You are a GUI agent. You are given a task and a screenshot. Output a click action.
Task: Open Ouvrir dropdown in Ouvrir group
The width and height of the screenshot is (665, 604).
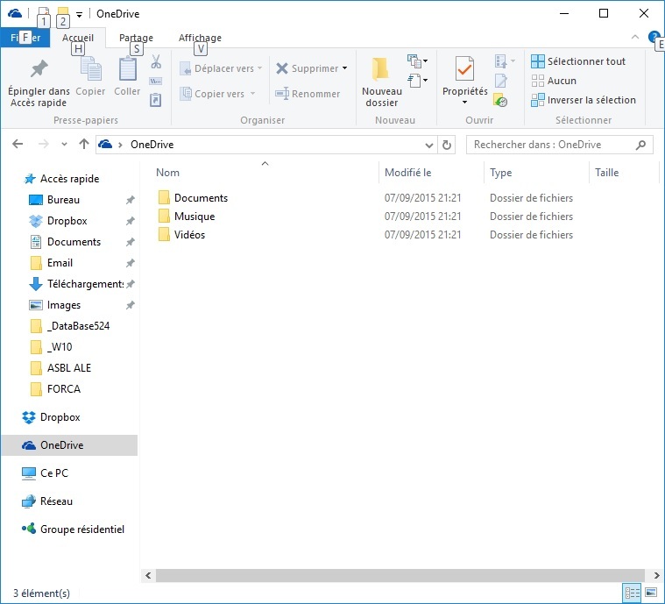pos(506,61)
